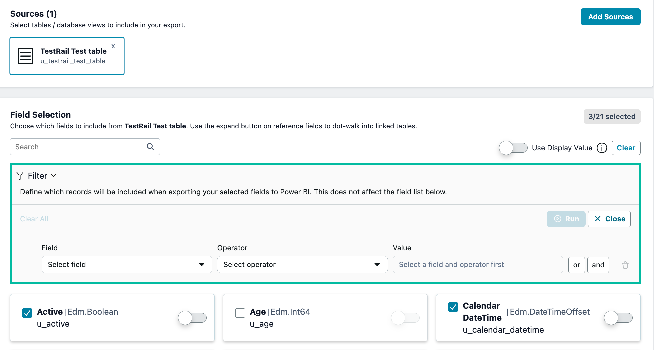Check the Age field checkbox

pos(240,313)
